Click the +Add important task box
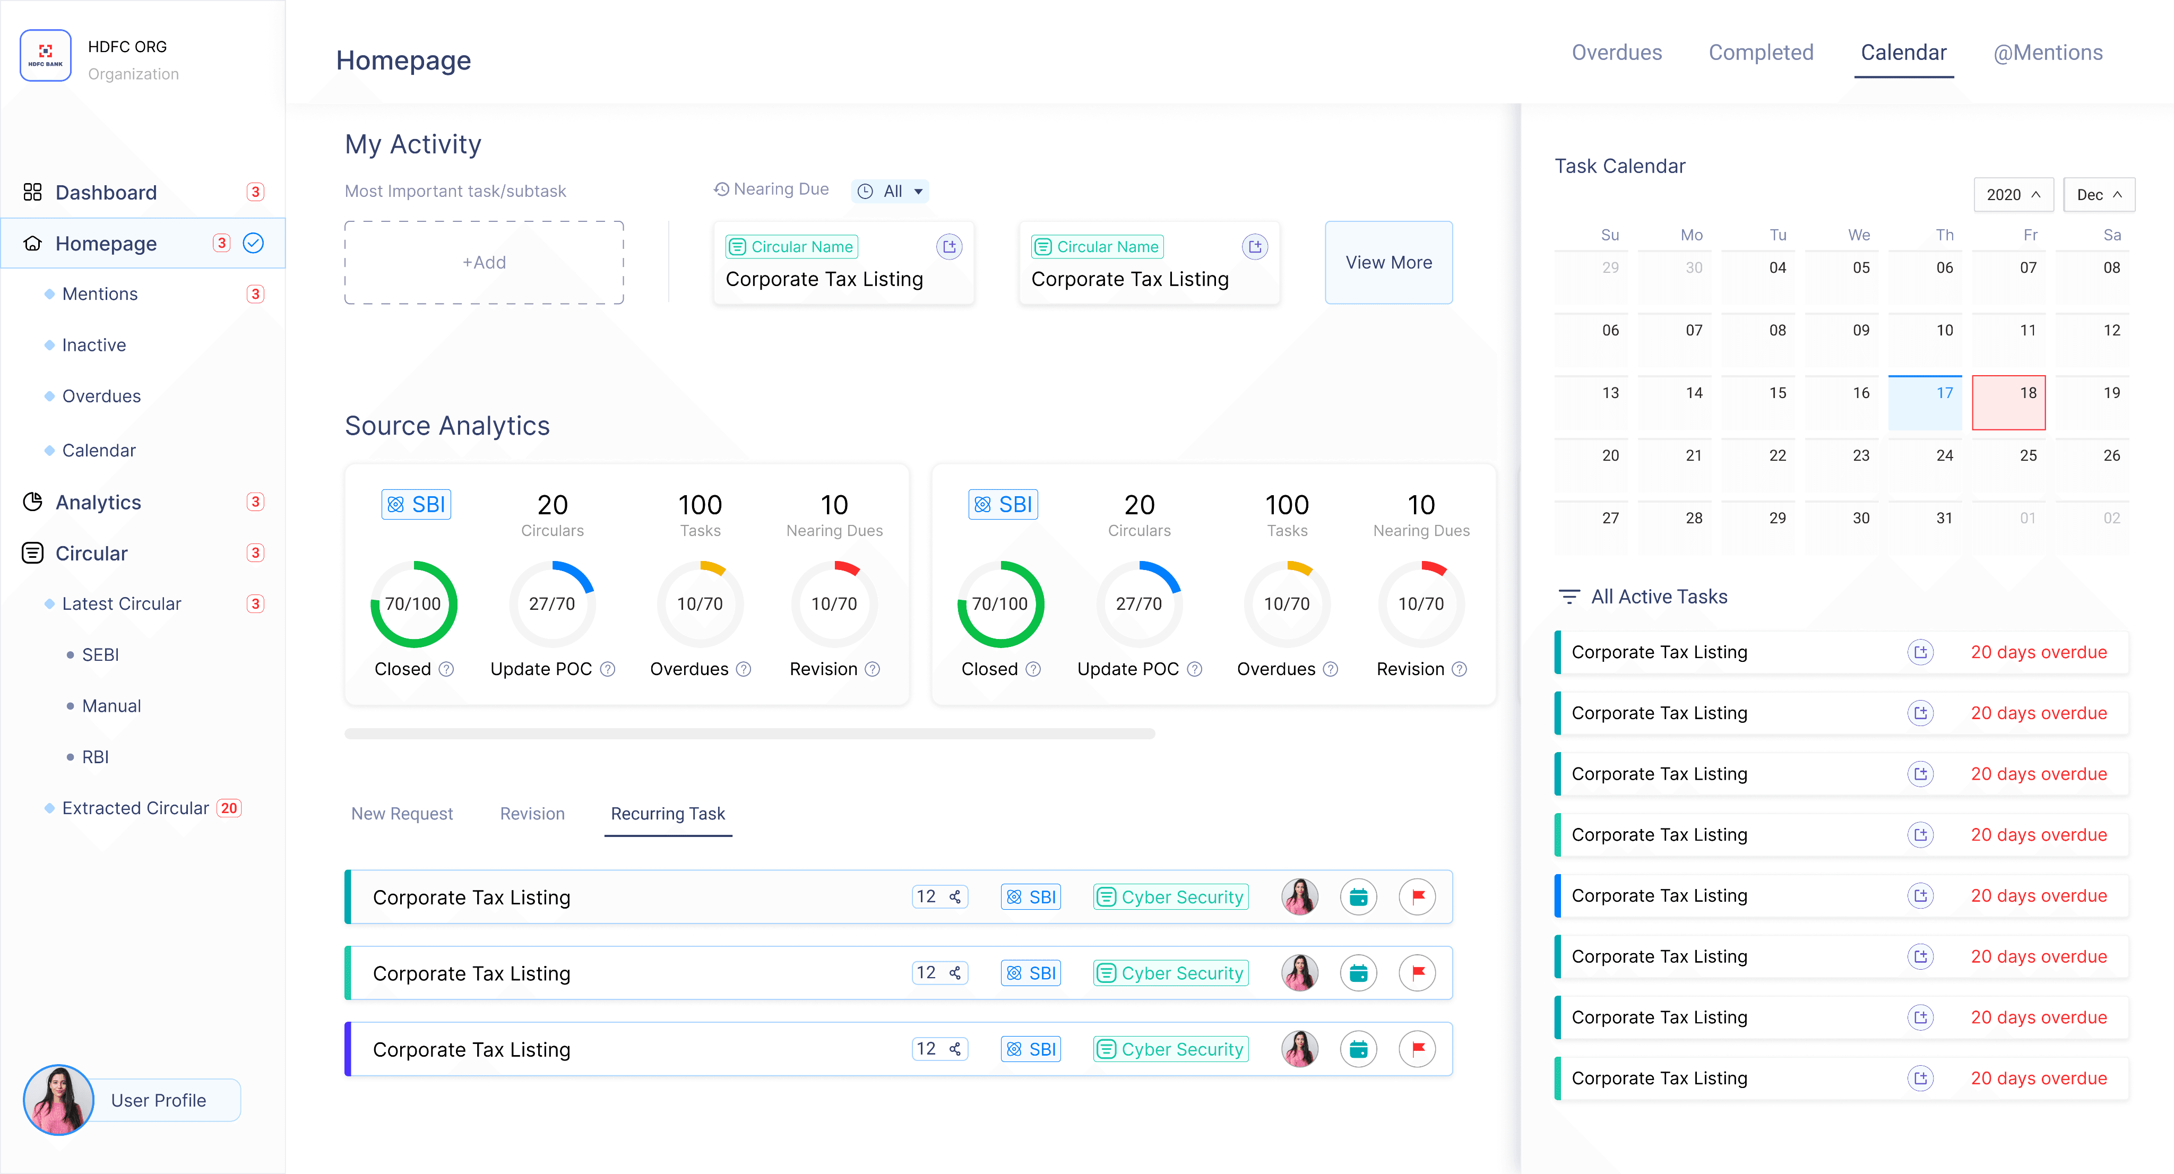The width and height of the screenshot is (2174, 1174). [484, 263]
